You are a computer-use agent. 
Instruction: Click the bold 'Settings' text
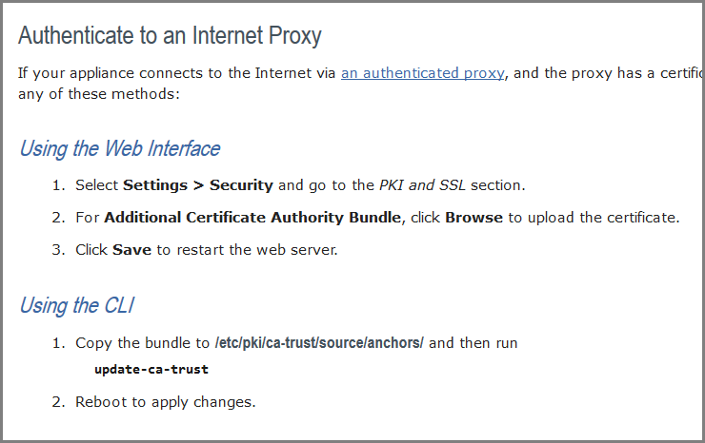click(x=155, y=185)
